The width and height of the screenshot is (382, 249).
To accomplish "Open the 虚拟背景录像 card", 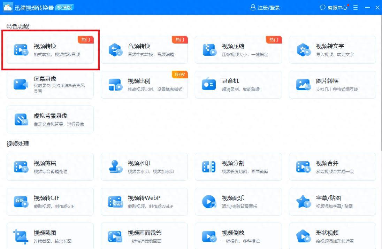I will 50,119.
